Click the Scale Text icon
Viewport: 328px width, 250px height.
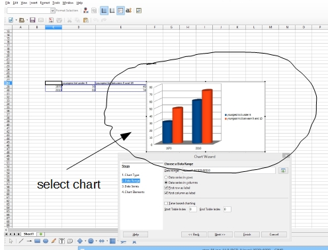(128, 11)
